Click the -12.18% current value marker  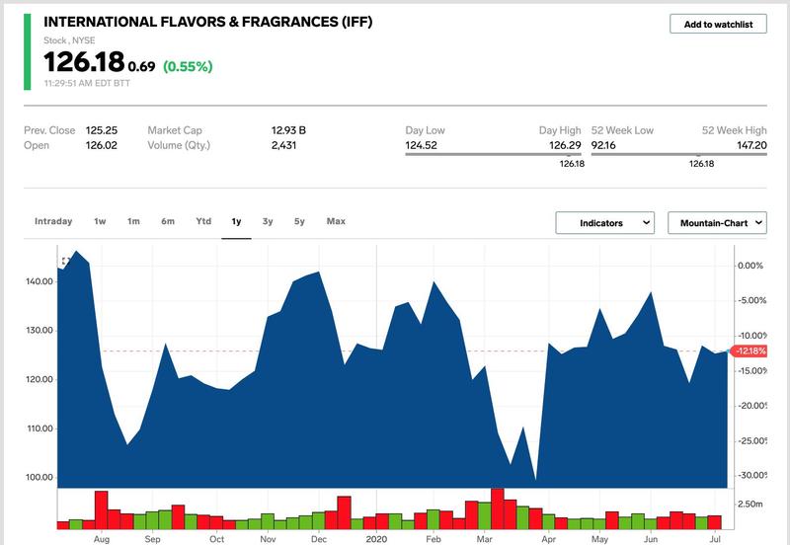[x=749, y=351]
